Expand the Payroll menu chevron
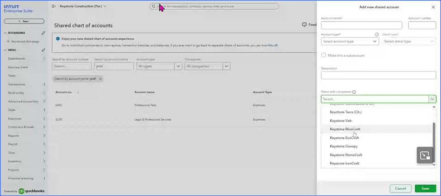The height and width of the screenshot is (196, 441). pos(44,144)
